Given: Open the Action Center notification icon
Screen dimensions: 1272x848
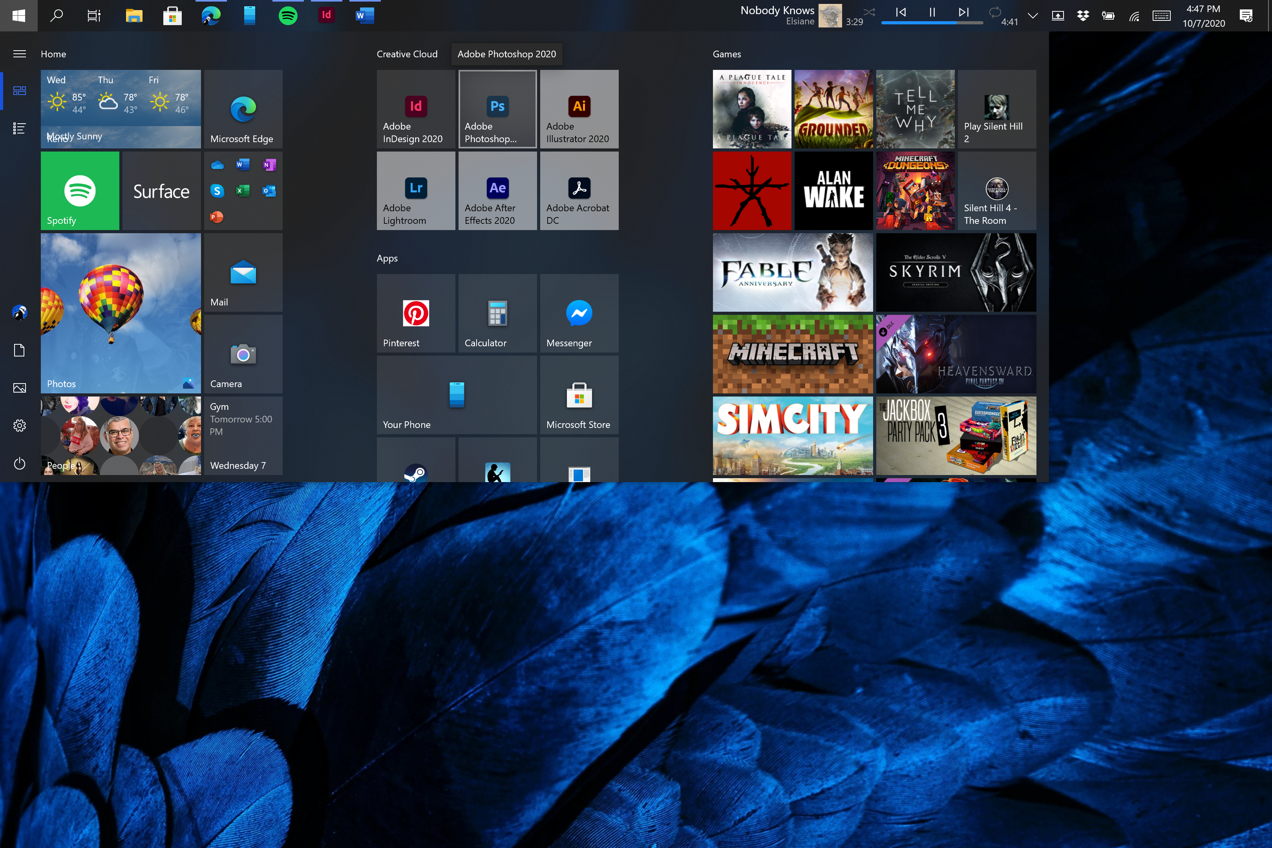Looking at the screenshot, I should click(x=1246, y=15).
